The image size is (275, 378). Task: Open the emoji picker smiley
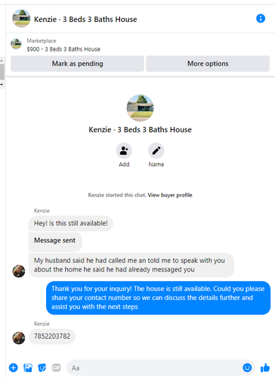[247, 367]
